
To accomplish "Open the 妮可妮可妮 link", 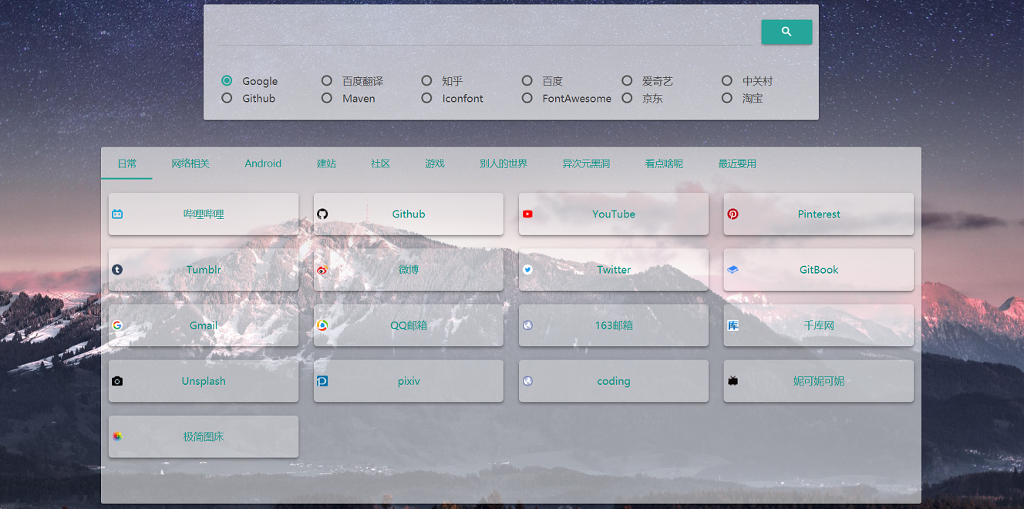I will click(819, 380).
